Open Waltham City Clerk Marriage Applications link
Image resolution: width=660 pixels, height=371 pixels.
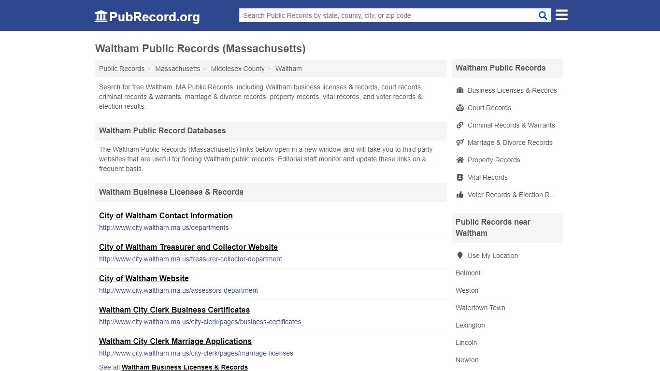click(x=175, y=341)
